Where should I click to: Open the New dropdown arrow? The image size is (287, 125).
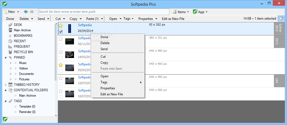pos(18,12)
